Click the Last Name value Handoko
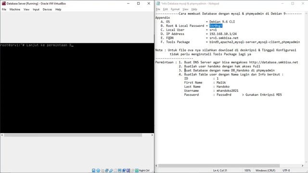Viewport: 308px width, 173px height. (223, 86)
